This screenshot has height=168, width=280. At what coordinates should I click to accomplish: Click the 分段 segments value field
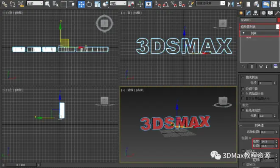click(265, 83)
